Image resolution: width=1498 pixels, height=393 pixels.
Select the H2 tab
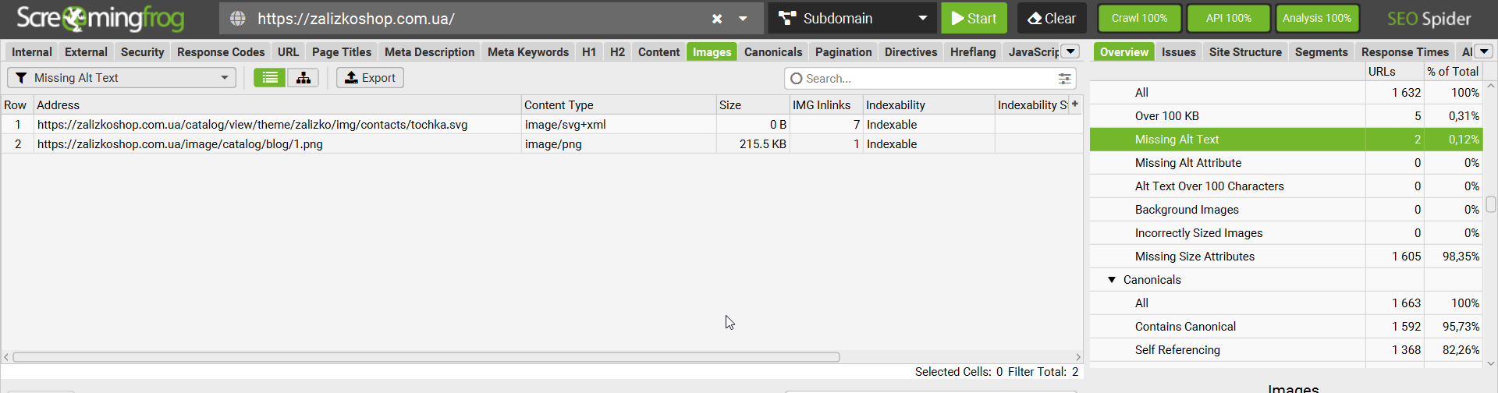click(x=617, y=51)
